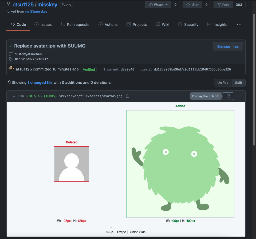Image resolution: width=256 pixels, height=239 pixels.
Task: Open file options three-dot menu
Action: 238,96
